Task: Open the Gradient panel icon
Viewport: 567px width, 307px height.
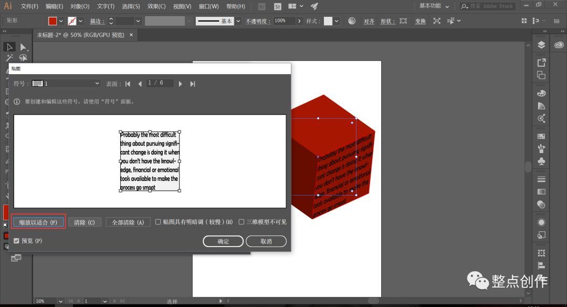Action: tap(541, 191)
